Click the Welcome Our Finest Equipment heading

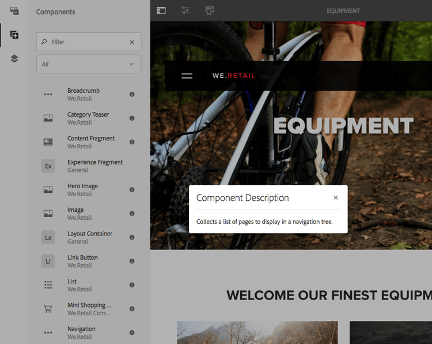point(329,296)
